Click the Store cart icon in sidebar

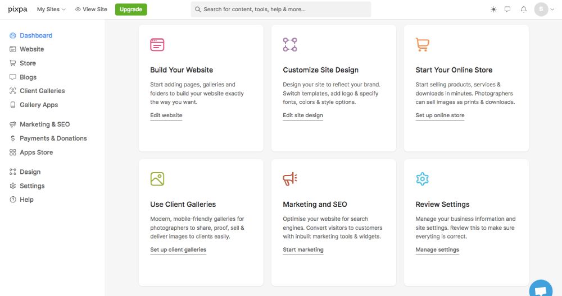[13, 63]
